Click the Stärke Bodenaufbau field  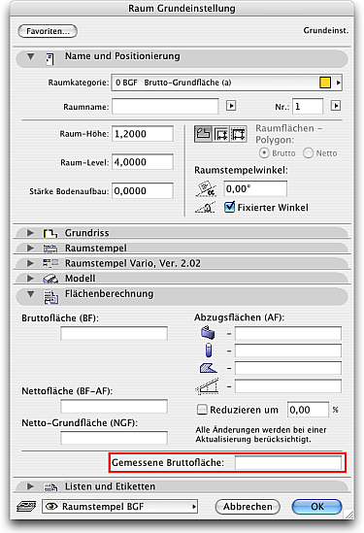pos(143,191)
